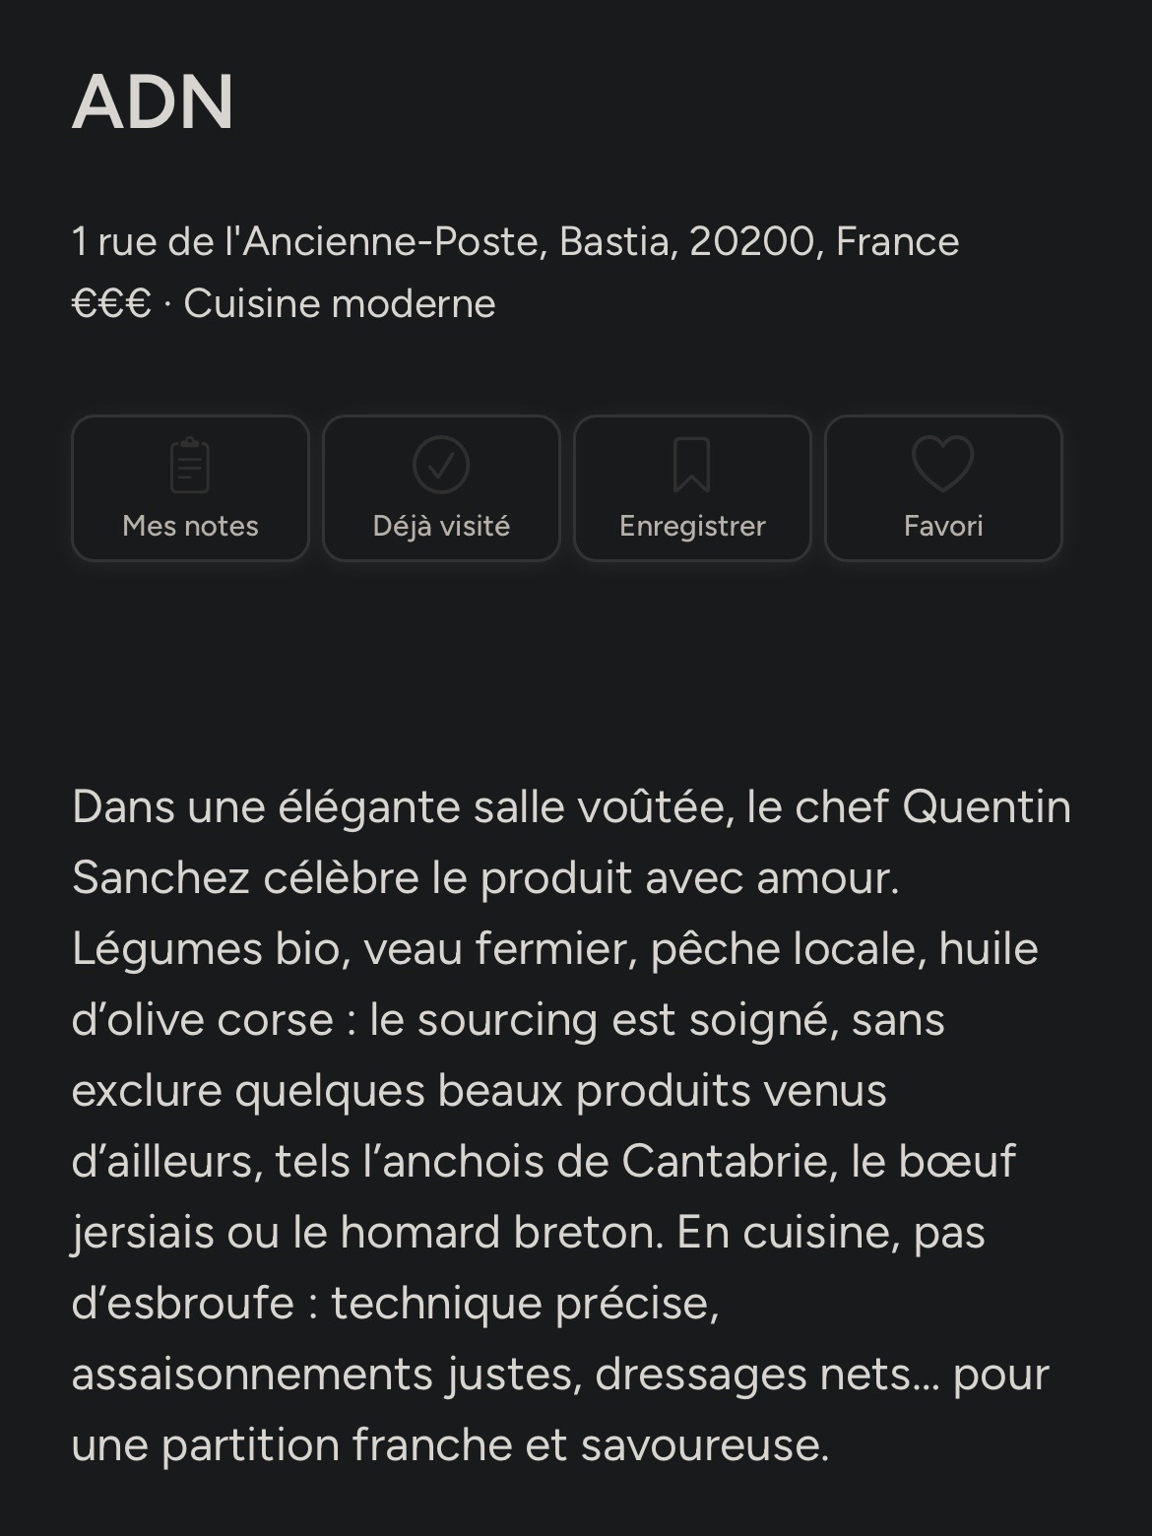Tap the heart icon for Favori

point(943,464)
